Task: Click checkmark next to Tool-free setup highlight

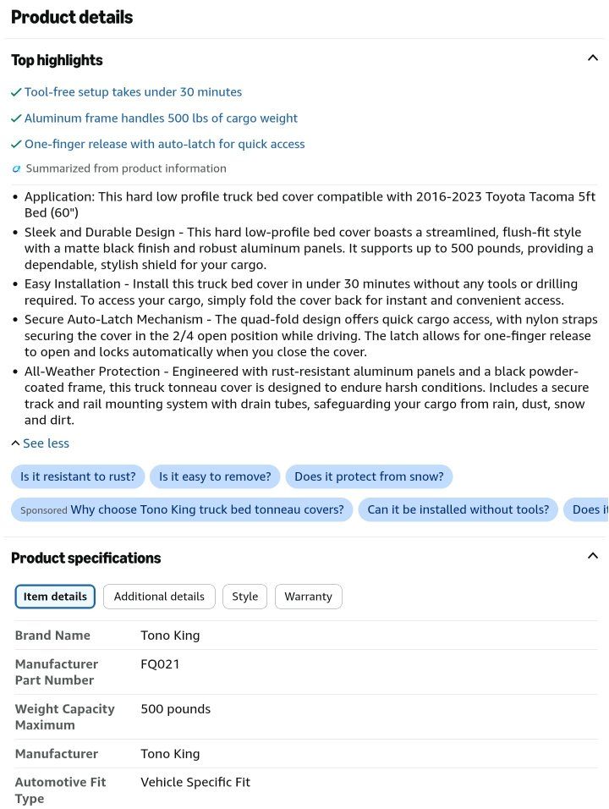Action: point(16,92)
